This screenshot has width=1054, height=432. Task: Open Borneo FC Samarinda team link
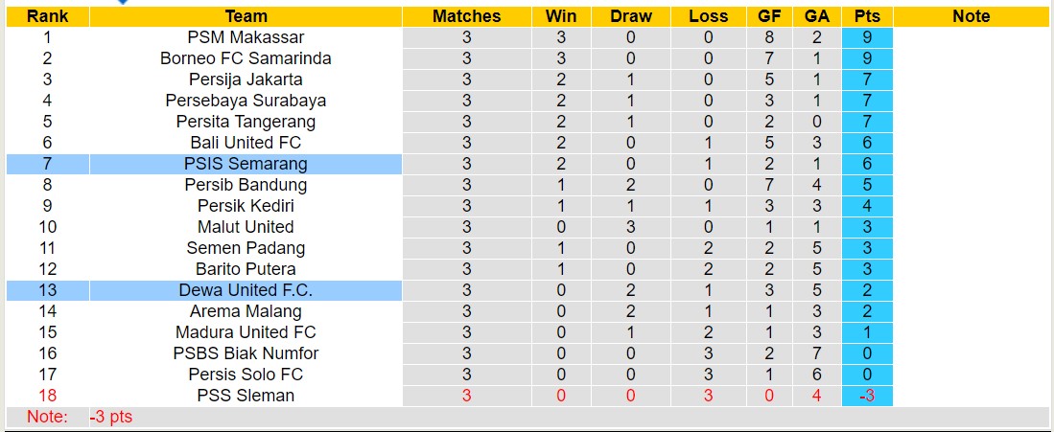(246, 58)
